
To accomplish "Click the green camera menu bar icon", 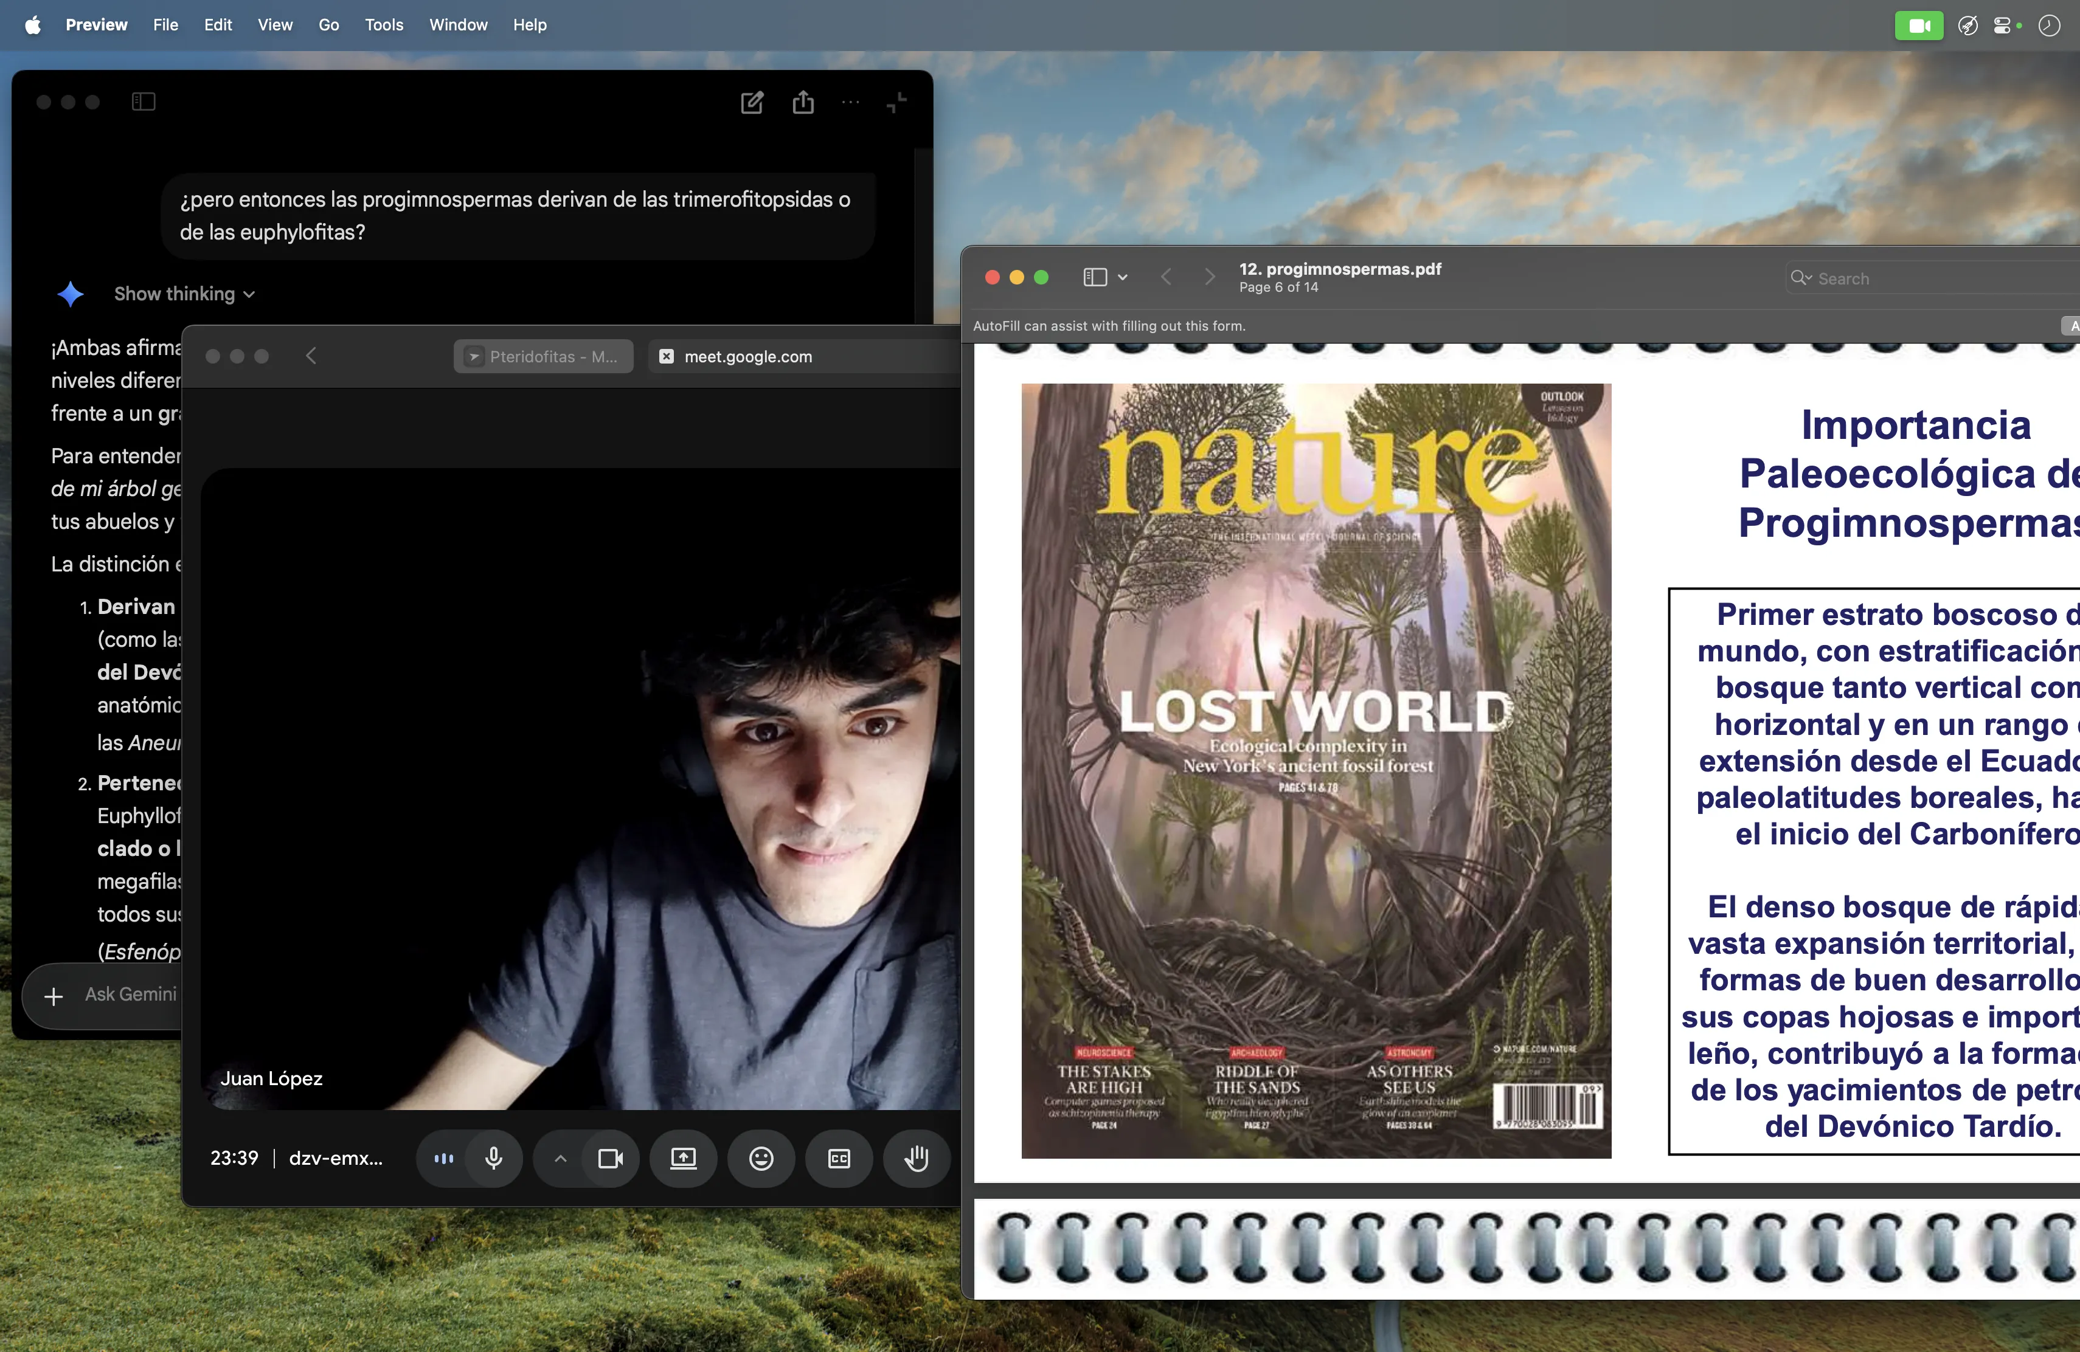I will [x=1919, y=26].
